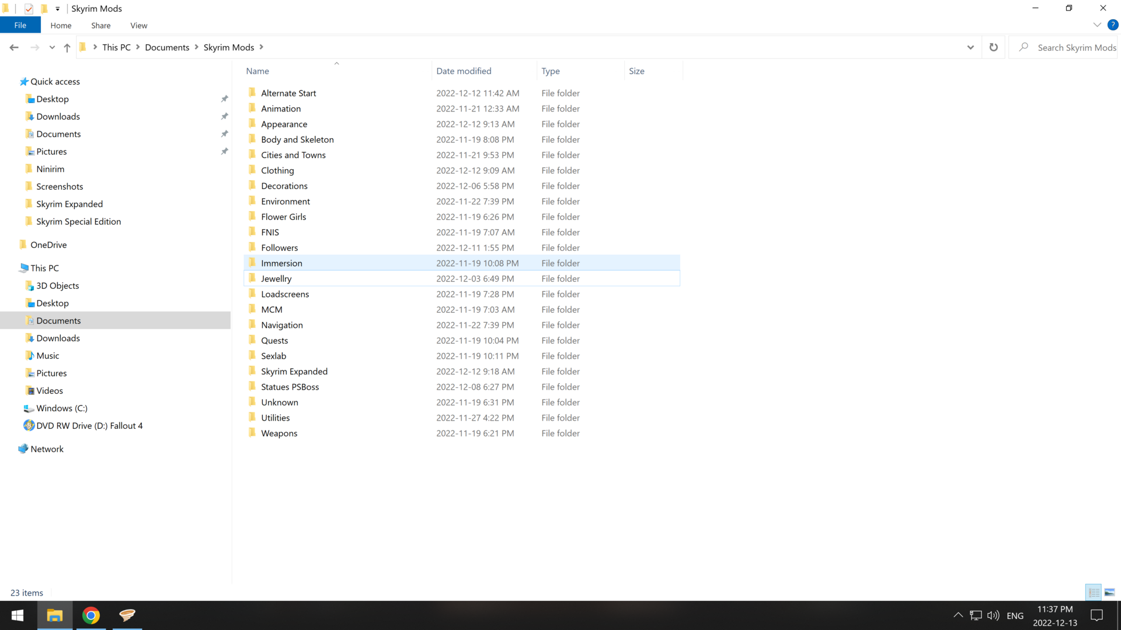
Task: Click the ENG language indicator
Action: point(1015,616)
